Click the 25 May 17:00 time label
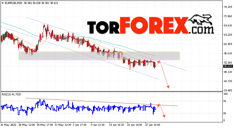 (x=45, y=125)
